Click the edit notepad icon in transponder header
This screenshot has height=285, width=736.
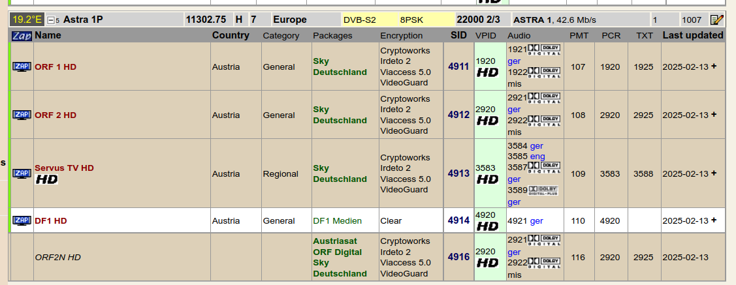pyautogui.click(x=717, y=20)
